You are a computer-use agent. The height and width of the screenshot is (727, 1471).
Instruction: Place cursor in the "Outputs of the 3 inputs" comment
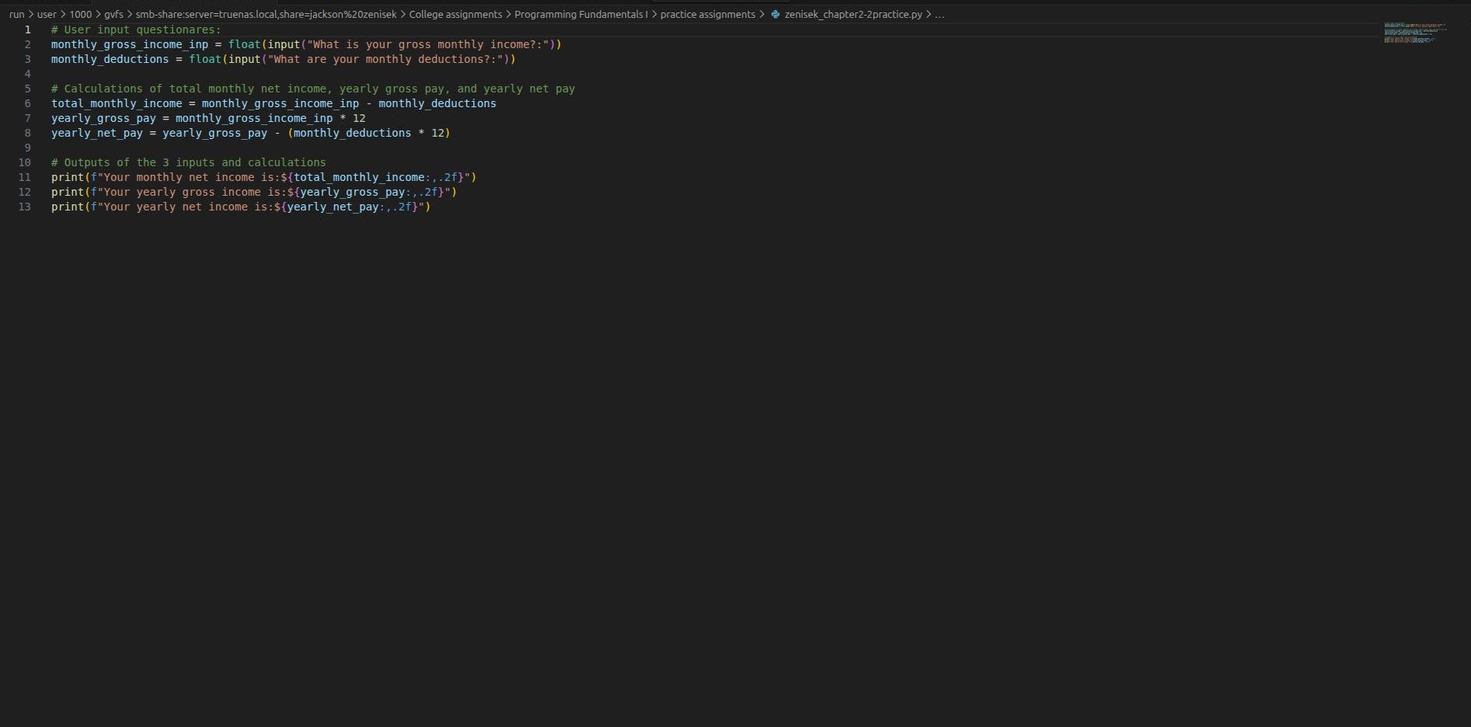188,162
